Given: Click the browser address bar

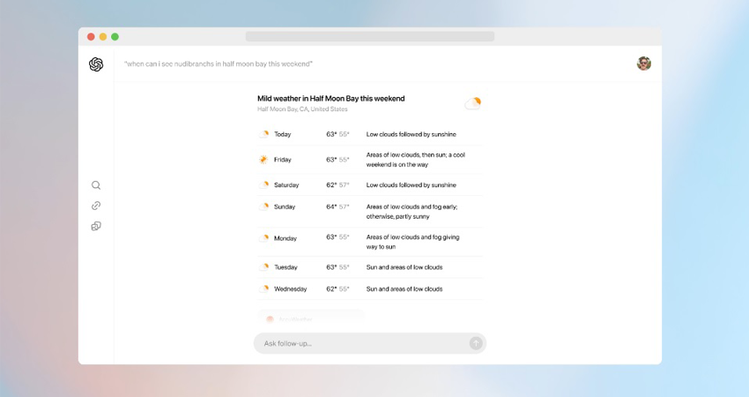Looking at the screenshot, I should point(370,36).
